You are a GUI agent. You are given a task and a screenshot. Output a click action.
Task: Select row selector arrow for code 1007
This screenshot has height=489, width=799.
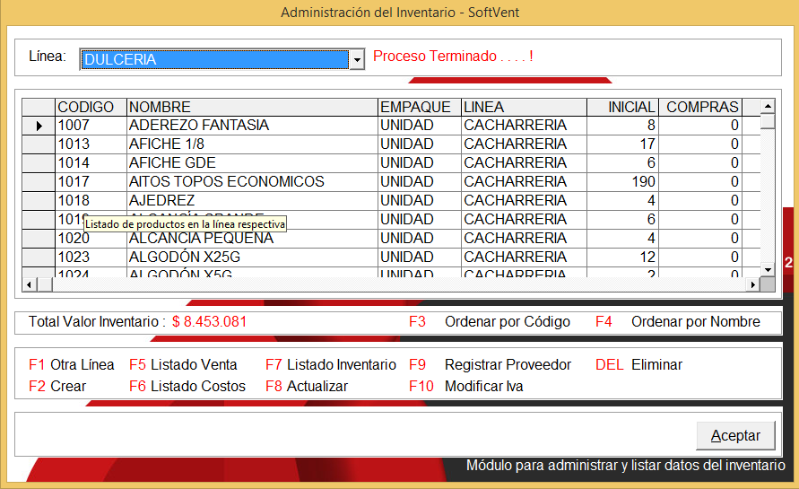click(39, 127)
